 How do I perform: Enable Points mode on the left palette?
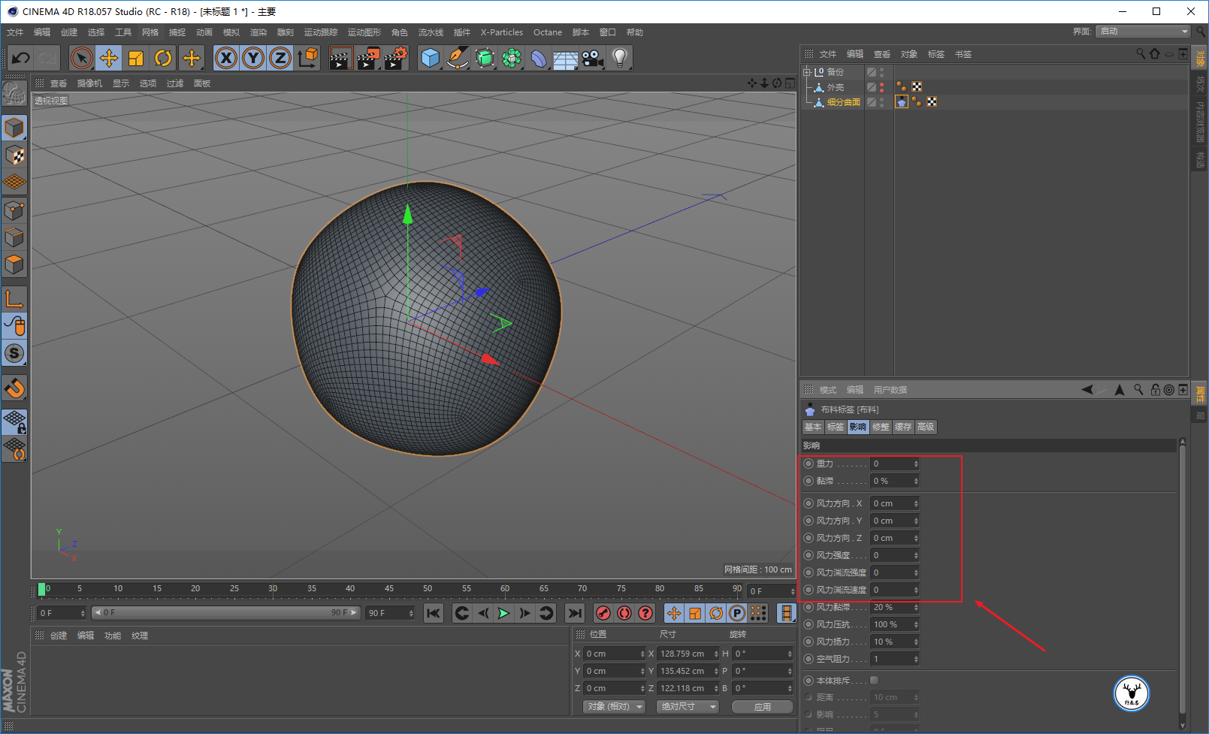[x=14, y=210]
